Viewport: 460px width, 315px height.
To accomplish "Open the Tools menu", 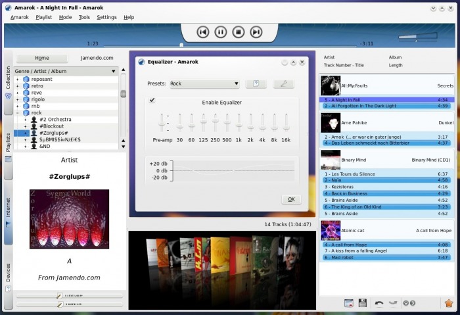I will click(x=84, y=17).
